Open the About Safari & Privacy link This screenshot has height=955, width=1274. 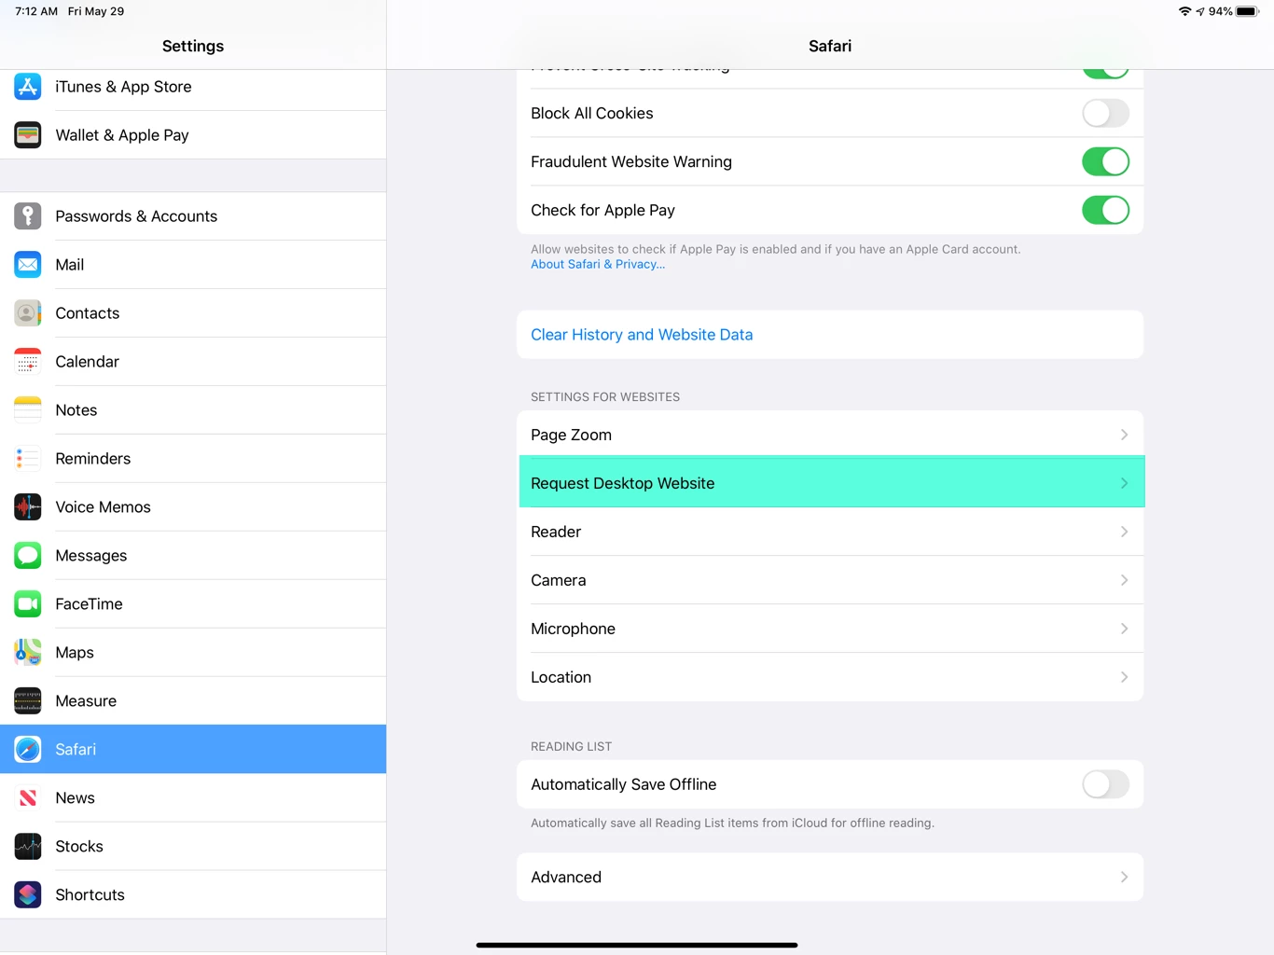pyautogui.click(x=598, y=265)
